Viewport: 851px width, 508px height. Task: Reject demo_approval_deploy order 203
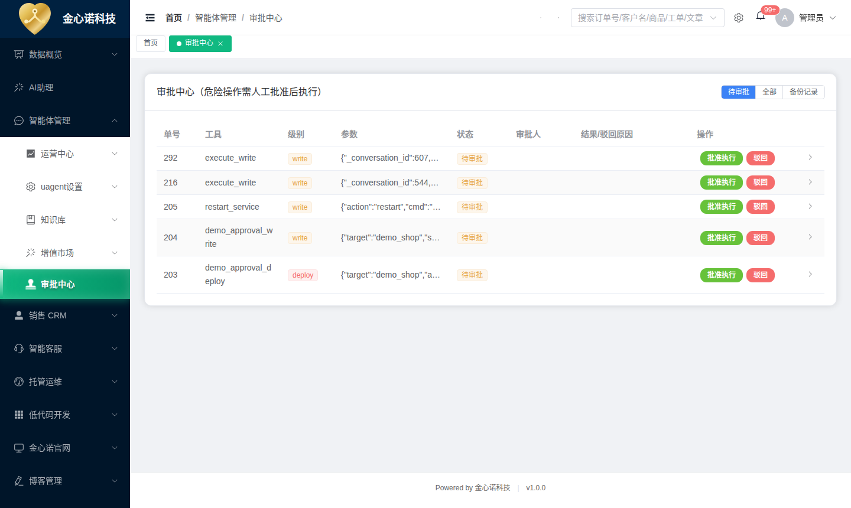(x=761, y=275)
